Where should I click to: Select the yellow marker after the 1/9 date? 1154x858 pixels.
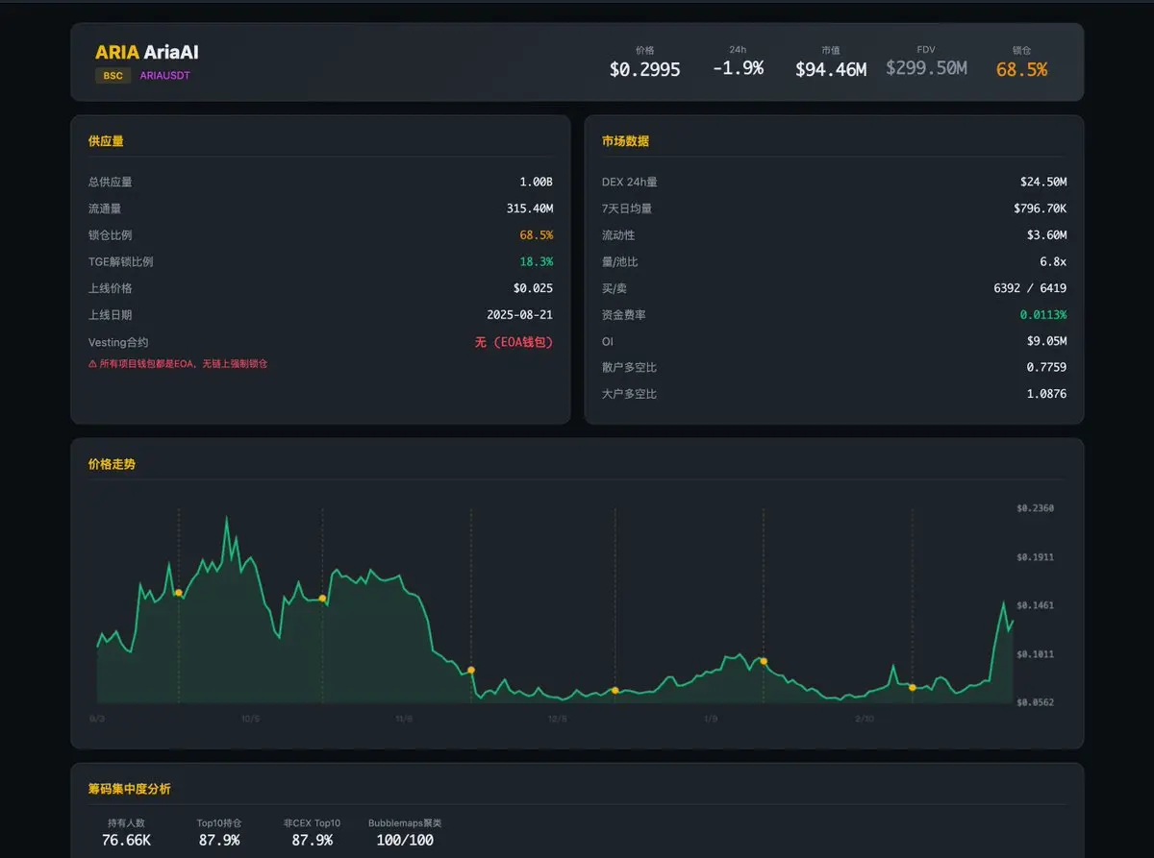point(763,661)
